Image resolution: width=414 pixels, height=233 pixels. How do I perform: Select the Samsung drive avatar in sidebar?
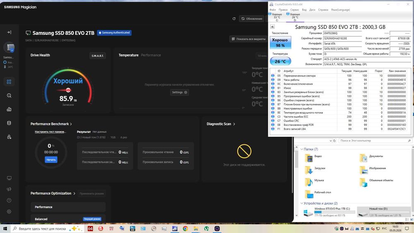(9, 48)
